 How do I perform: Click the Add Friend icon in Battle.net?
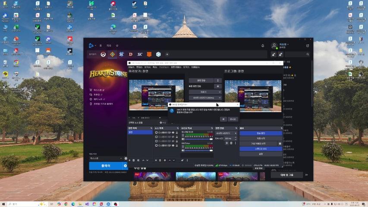pos(274,54)
